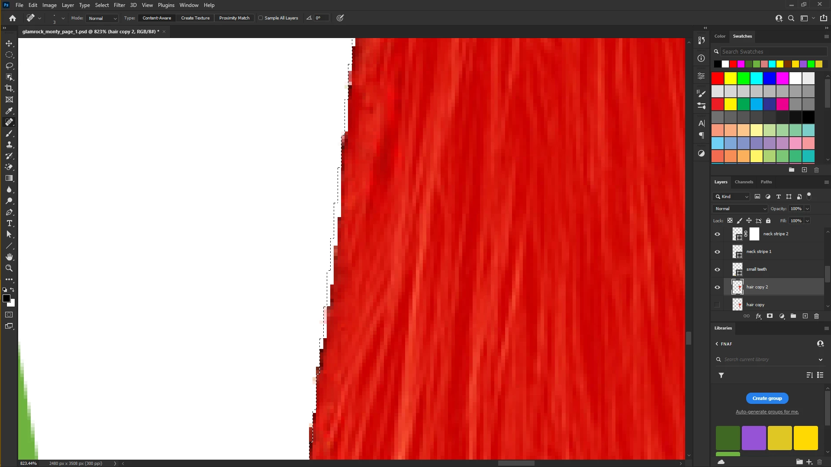The image size is (831, 467).
Task: Click the Create group button
Action: [x=767, y=398]
